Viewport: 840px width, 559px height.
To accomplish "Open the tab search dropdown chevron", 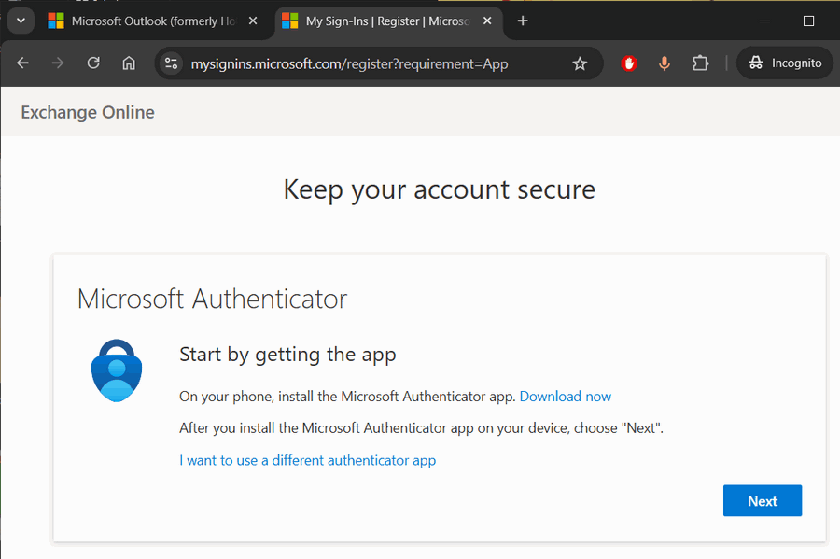I will coord(20,21).
